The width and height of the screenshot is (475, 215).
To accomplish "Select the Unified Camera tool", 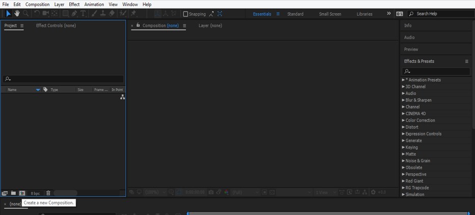I will [x=46, y=14].
